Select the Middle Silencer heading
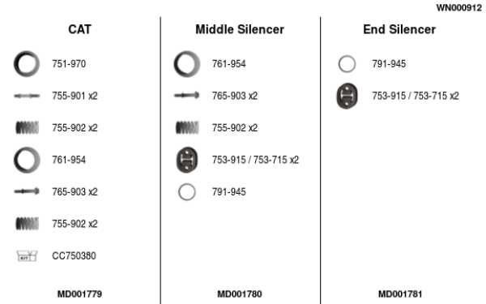Viewport: 486px width, 304px height. click(x=240, y=29)
